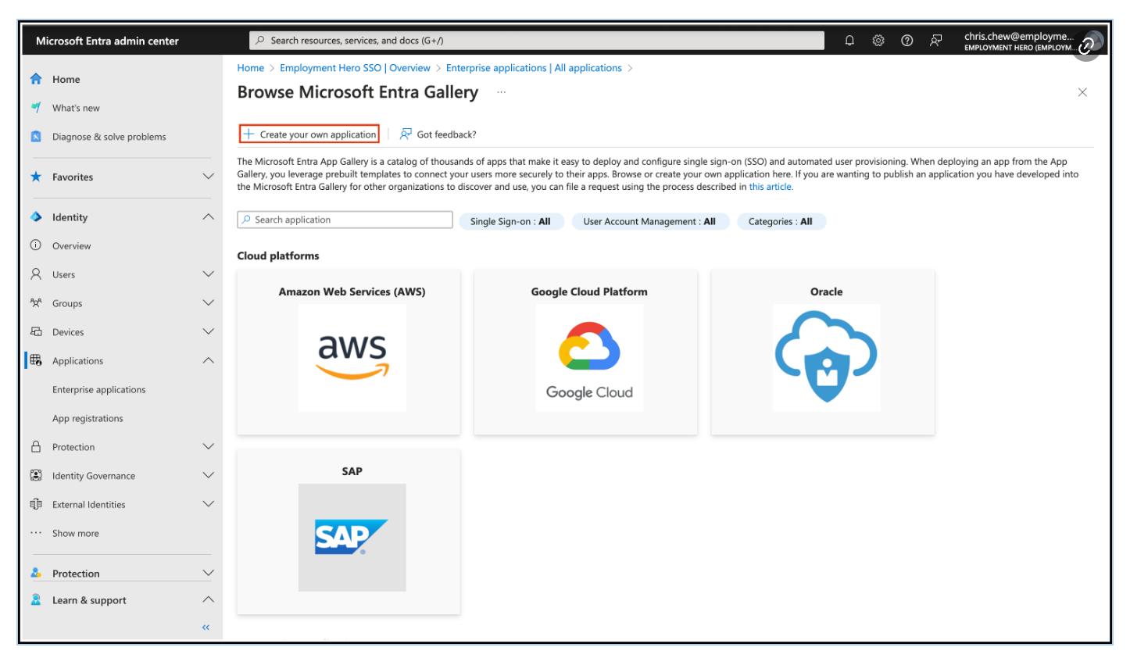The width and height of the screenshot is (1130, 658).
Task: Select What's new in sidebar
Action: pos(76,108)
